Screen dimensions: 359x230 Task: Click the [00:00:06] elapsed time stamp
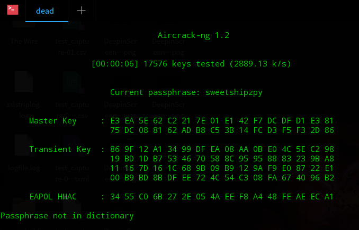click(x=115, y=64)
